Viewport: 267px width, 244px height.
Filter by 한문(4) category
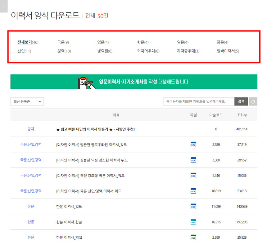[143, 42]
